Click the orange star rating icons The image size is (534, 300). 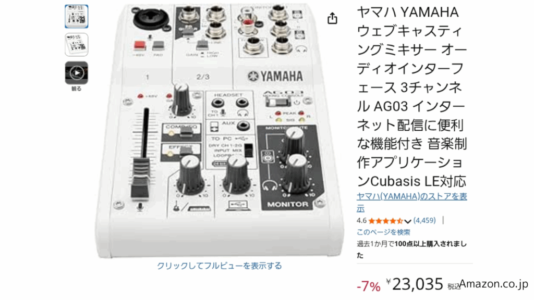(385, 221)
